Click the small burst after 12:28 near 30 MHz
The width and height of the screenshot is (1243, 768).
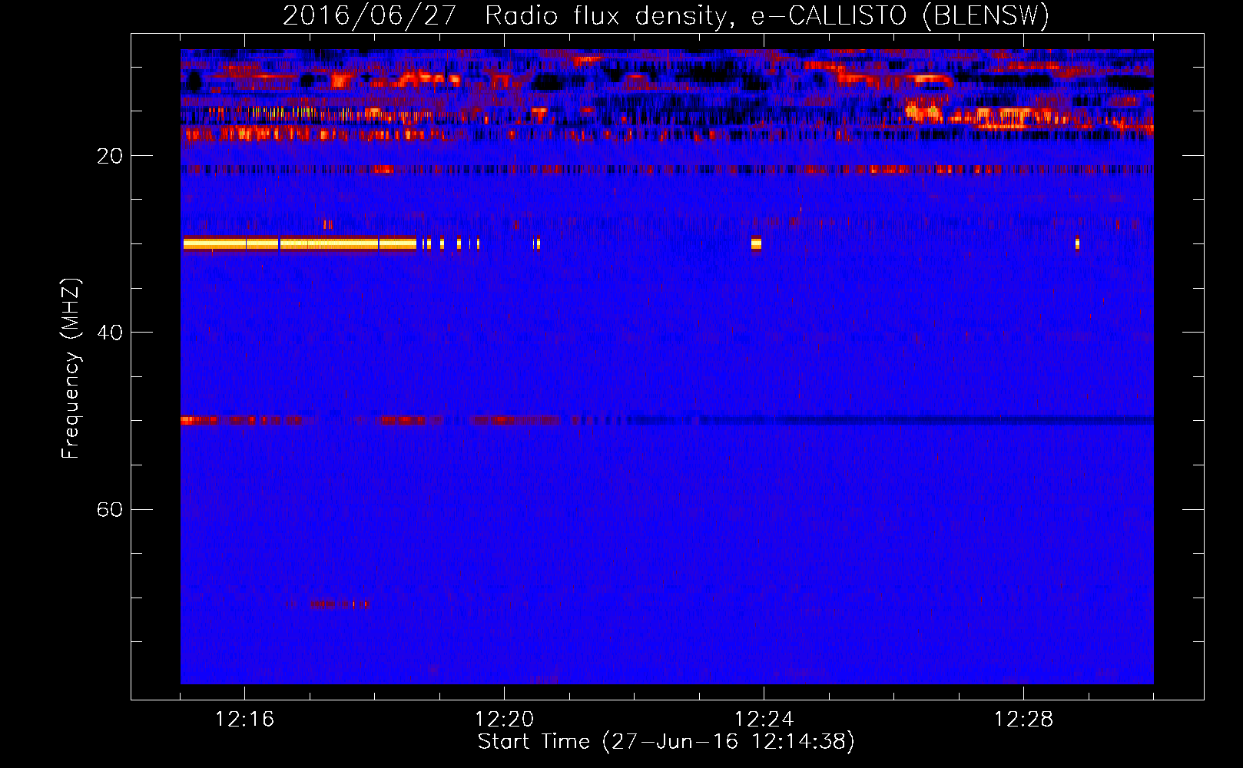coord(1077,243)
